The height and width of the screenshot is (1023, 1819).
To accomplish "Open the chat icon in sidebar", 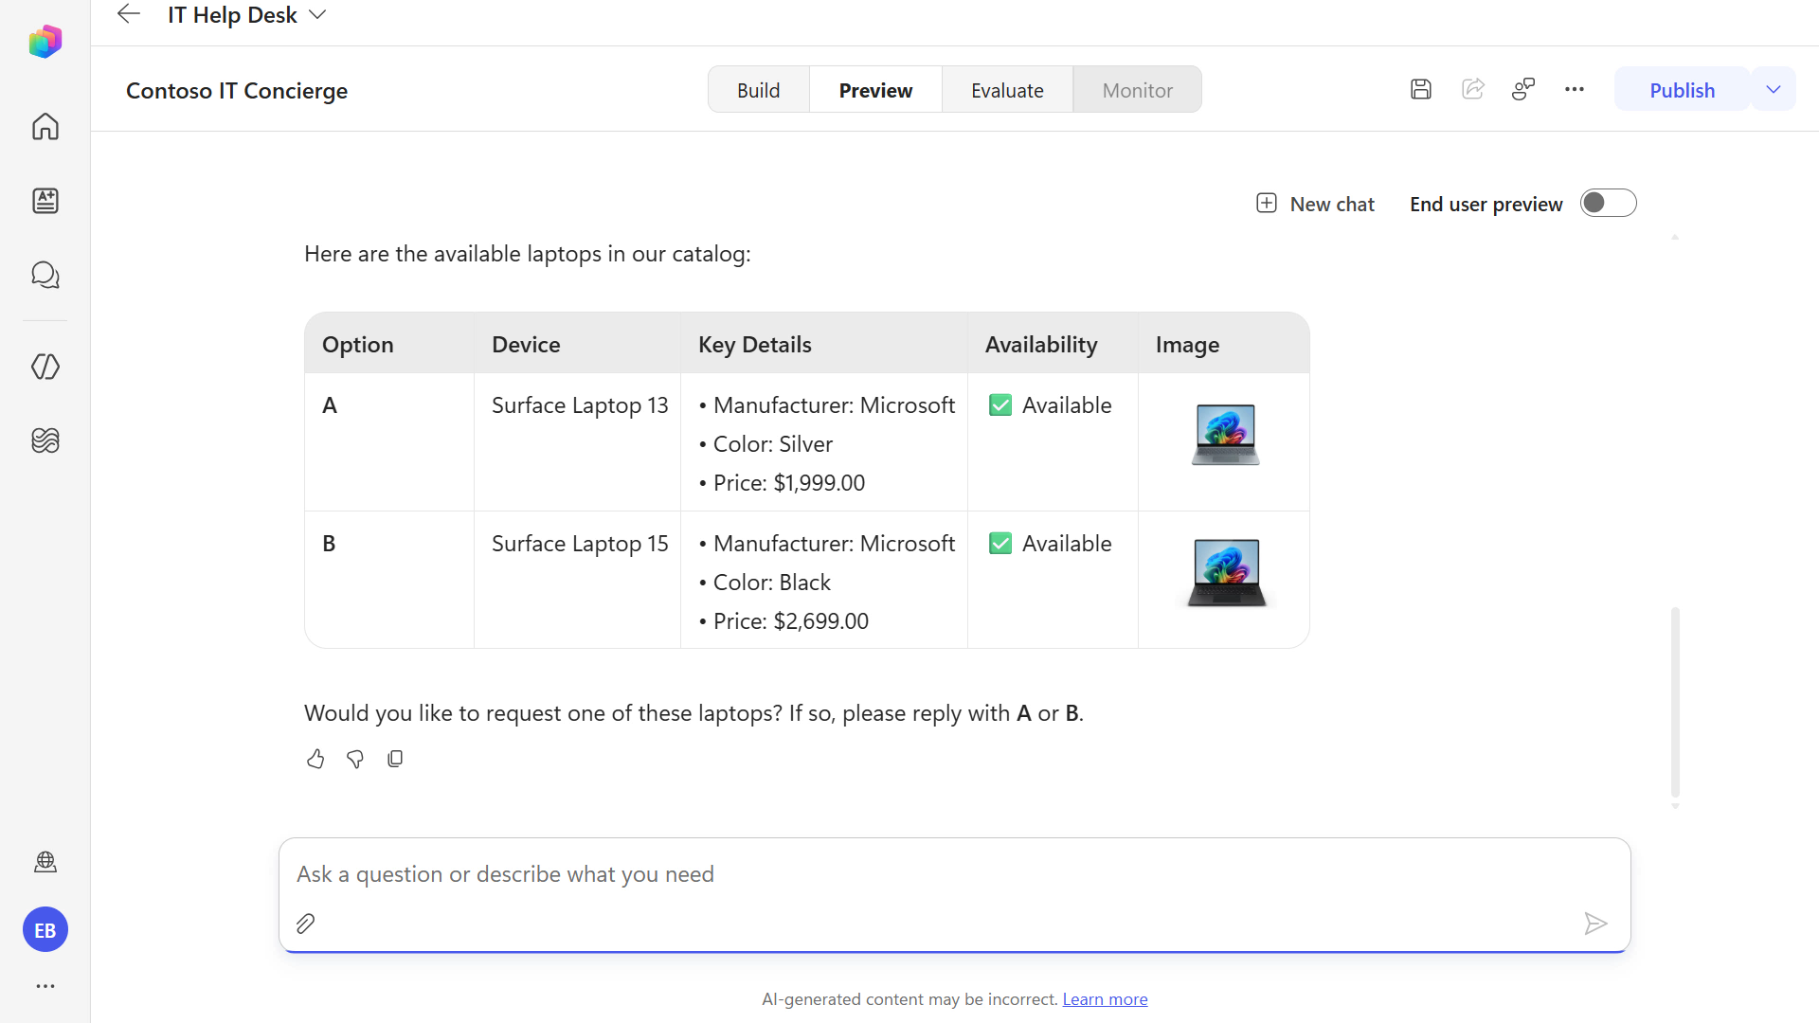I will [45, 275].
